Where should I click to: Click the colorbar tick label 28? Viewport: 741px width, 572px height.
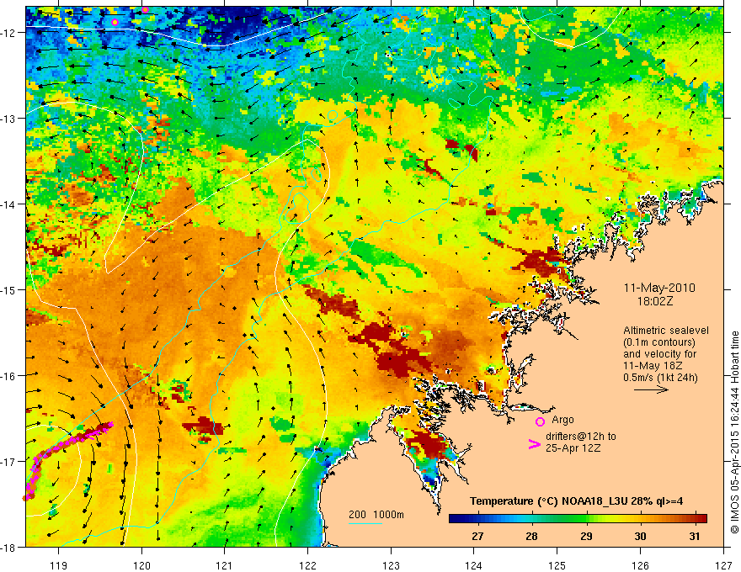click(x=531, y=536)
